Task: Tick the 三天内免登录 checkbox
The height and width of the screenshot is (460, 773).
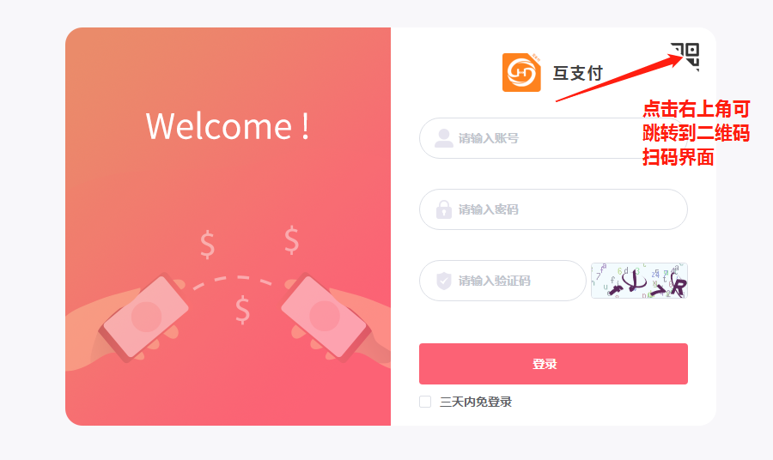Action: coord(425,402)
